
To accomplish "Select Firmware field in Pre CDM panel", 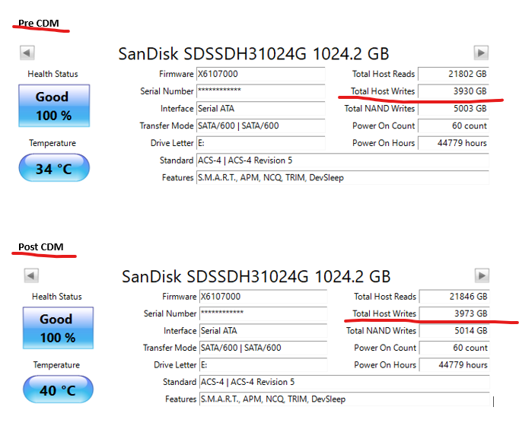I will (261, 74).
